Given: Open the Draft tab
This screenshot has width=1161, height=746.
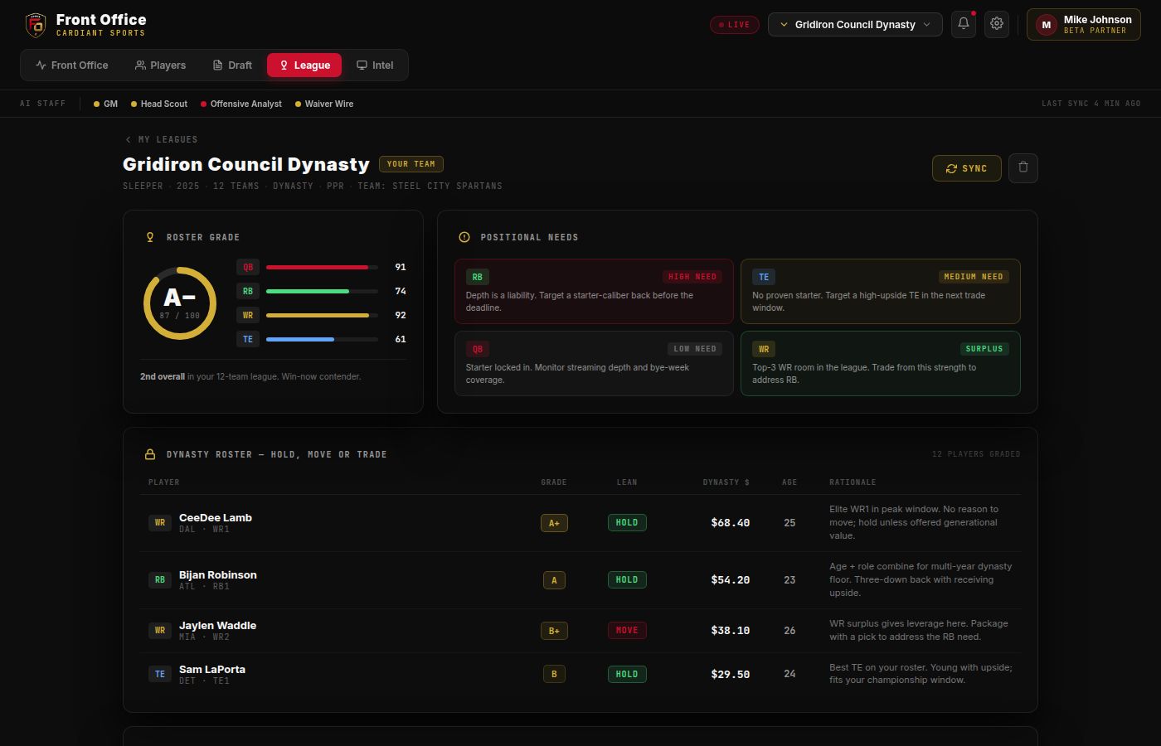Looking at the screenshot, I should pos(232,65).
